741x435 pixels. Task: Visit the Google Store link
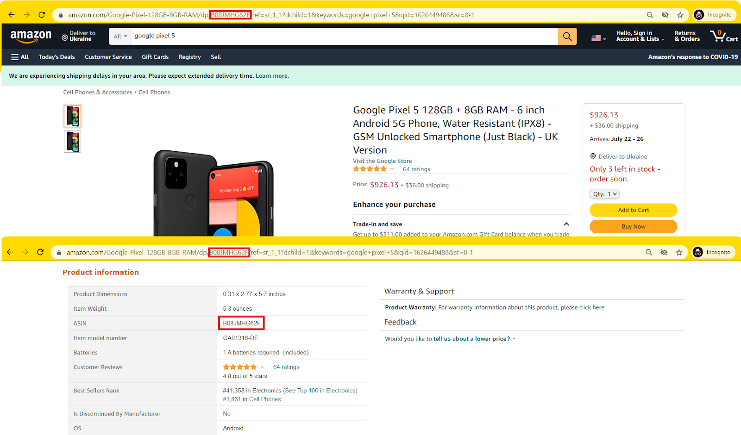click(x=382, y=161)
